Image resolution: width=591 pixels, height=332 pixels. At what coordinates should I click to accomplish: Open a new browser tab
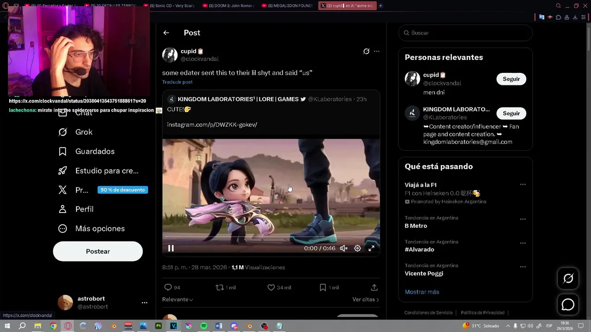coord(380,6)
